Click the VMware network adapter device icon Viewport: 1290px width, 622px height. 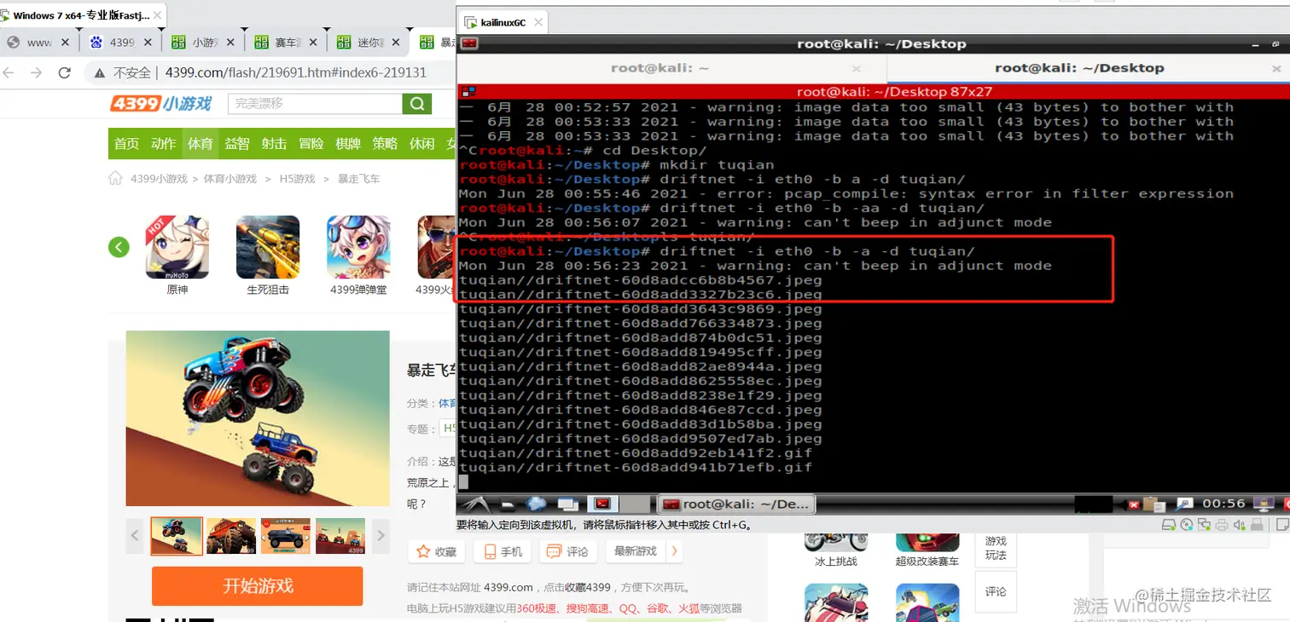pyautogui.click(x=1203, y=526)
